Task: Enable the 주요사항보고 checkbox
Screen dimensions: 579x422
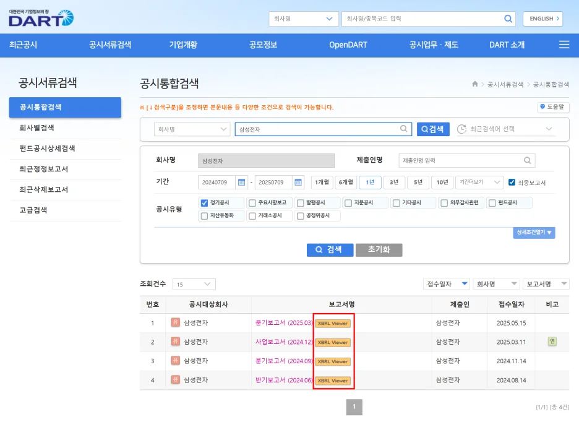Action: [x=252, y=203]
